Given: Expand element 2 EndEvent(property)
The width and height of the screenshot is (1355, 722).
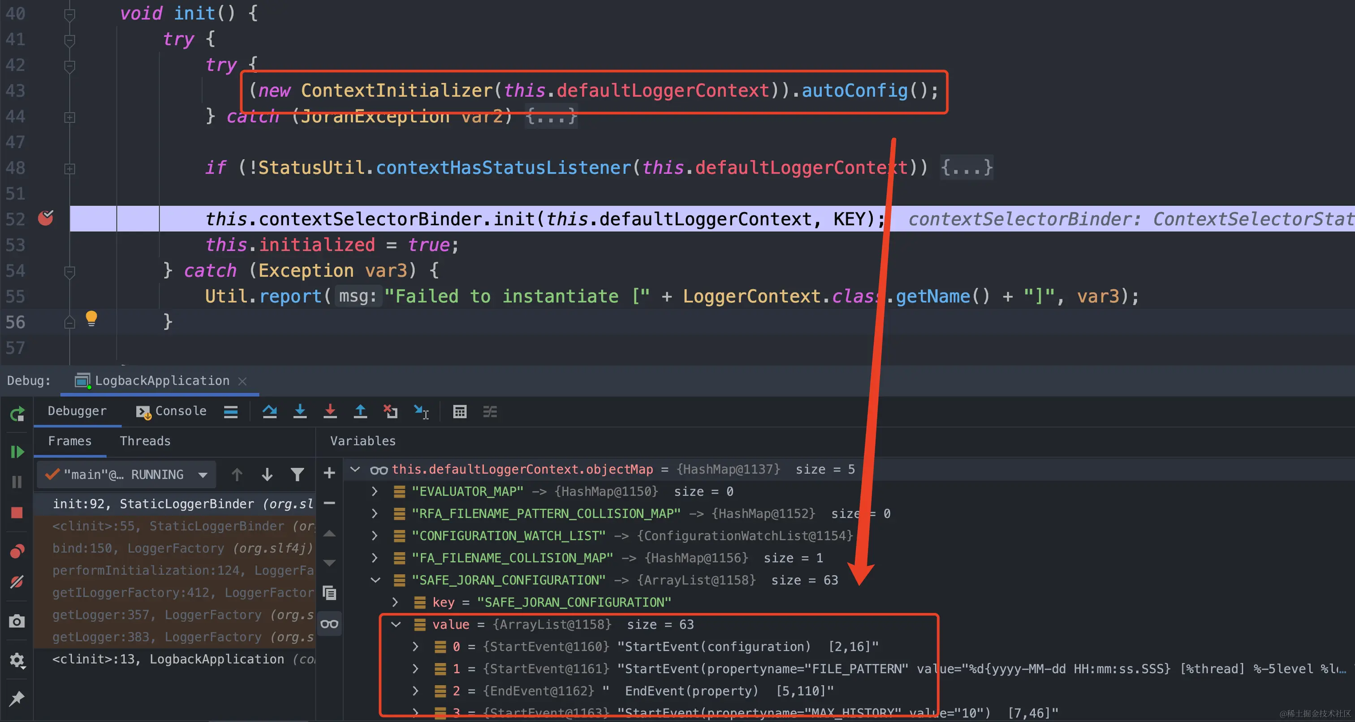Looking at the screenshot, I should 415,691.
